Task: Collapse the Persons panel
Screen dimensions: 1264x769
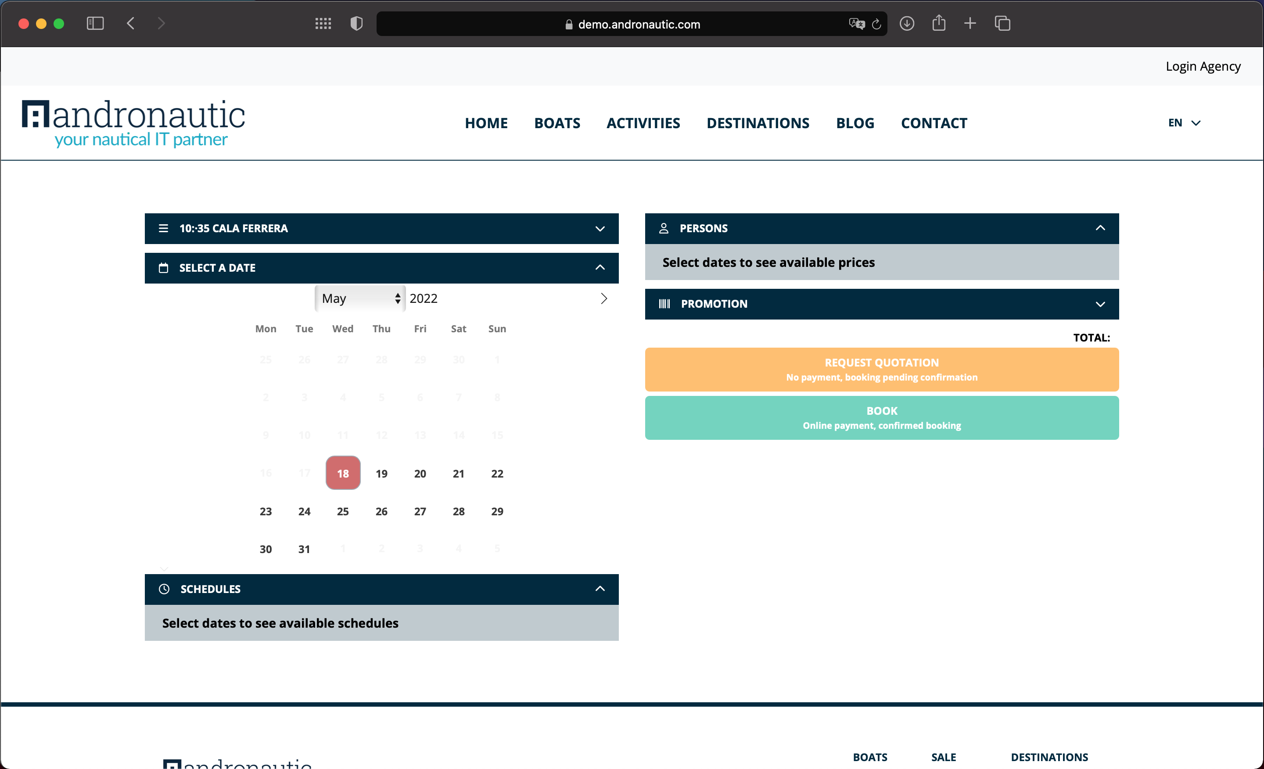Action: coord(1100,228)
